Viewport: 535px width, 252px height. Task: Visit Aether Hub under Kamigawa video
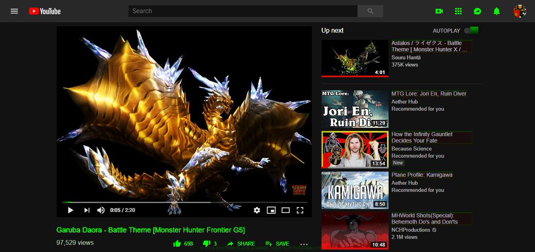[x=404, y=183]
